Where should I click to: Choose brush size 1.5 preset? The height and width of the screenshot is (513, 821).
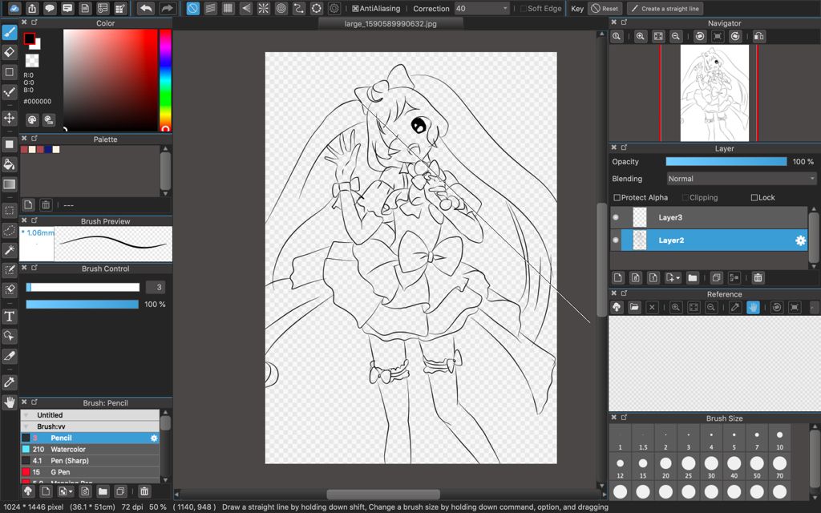click(x=643, y=439)
